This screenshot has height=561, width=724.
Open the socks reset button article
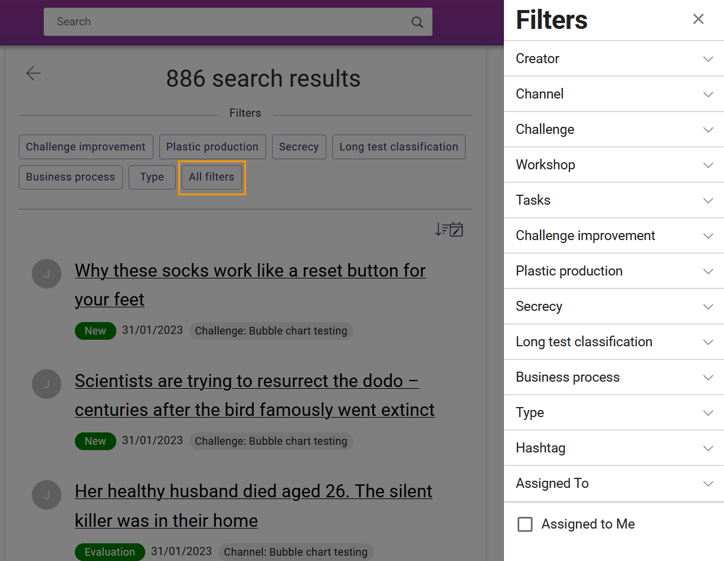point(250,285)
